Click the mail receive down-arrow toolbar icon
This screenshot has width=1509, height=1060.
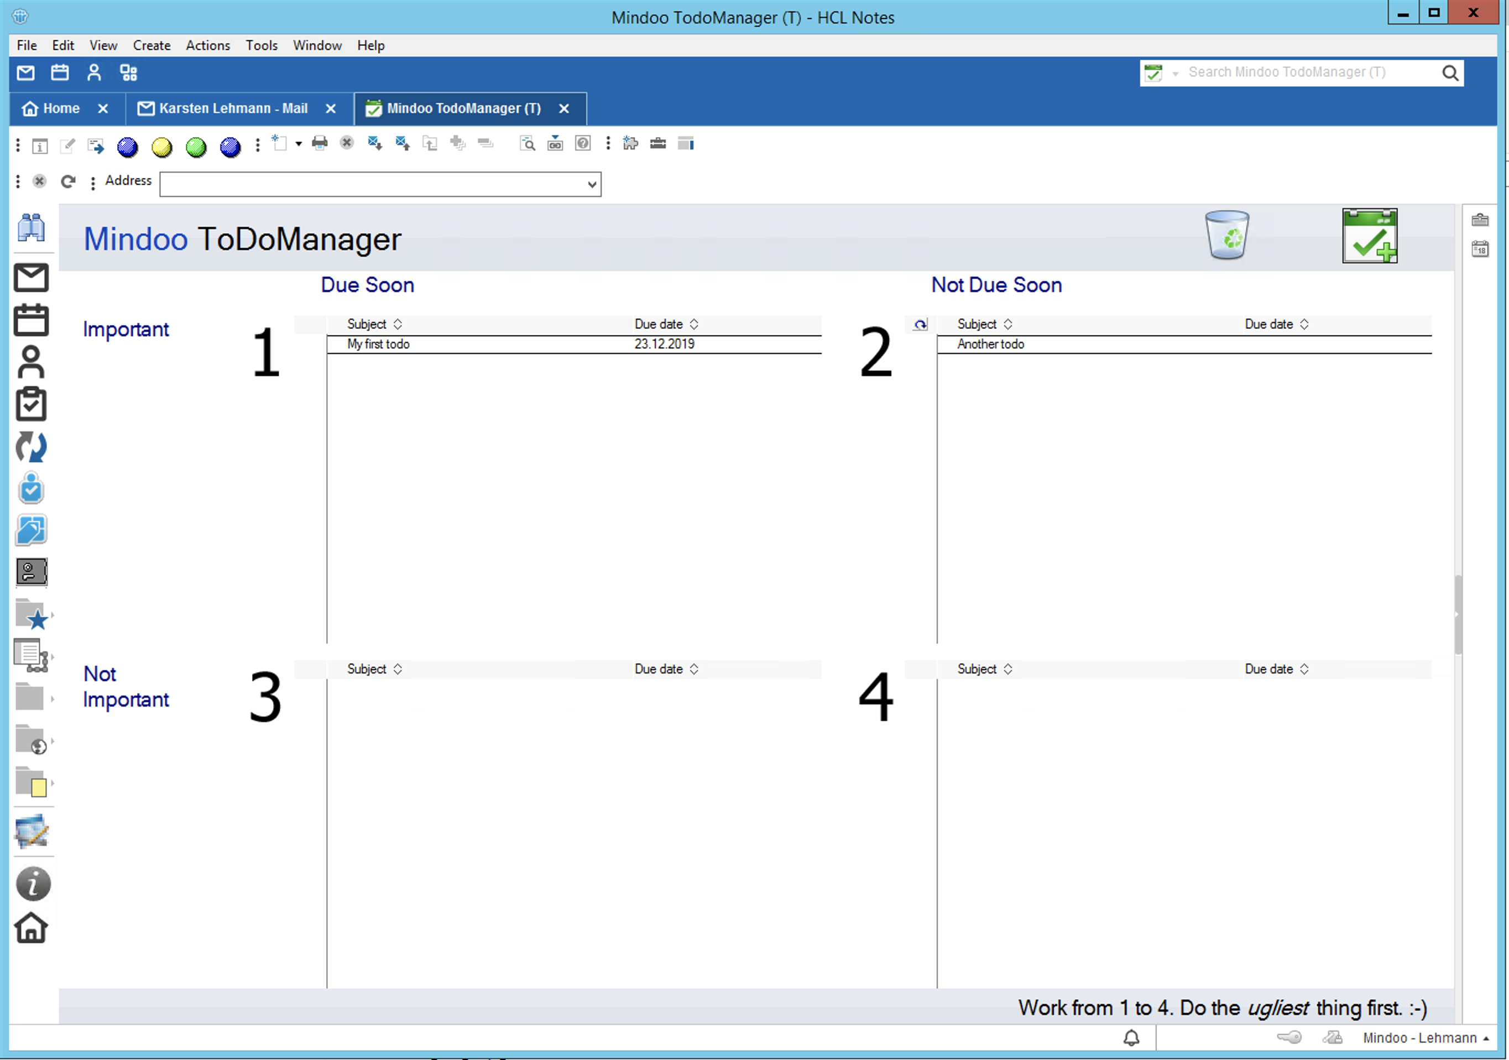point(375,143)
